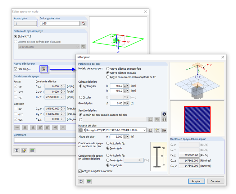Open the De revolución dropdown

pos(78,47)
